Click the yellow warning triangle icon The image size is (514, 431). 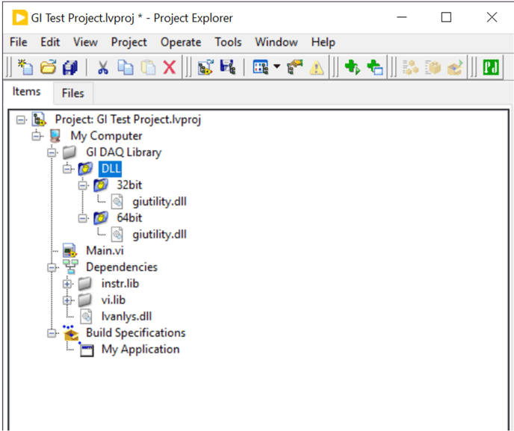[x=317, y=68]
